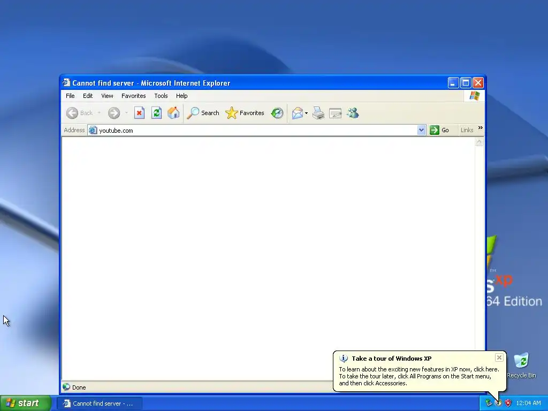The image size is (548, 411).
Task: Click the status bar Done page icon
Action: pos(66,387)
